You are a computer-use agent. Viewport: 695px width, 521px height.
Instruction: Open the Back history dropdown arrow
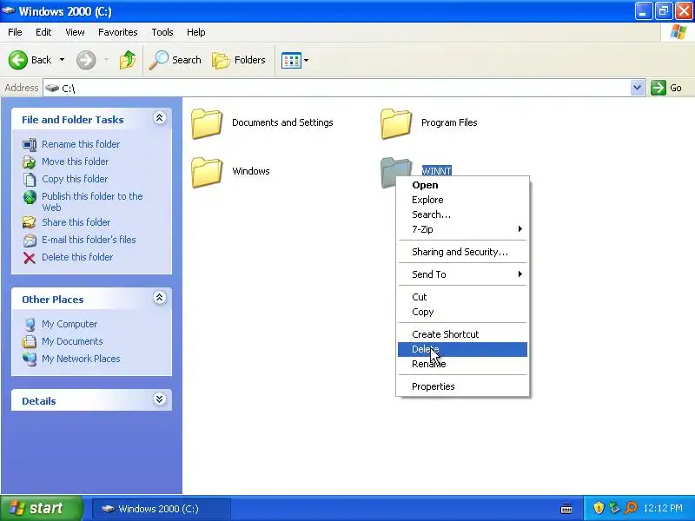62,60
